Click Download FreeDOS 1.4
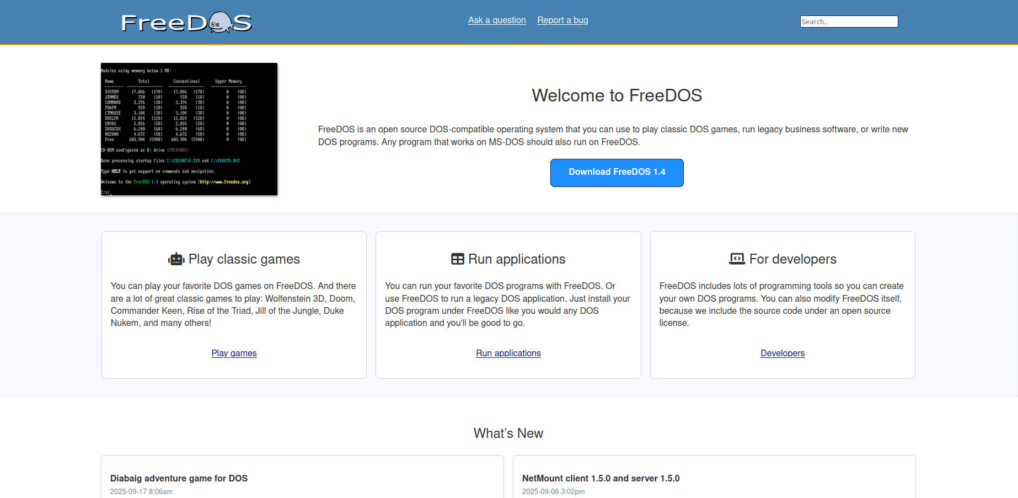1018x498 pixels. (617, 172)
